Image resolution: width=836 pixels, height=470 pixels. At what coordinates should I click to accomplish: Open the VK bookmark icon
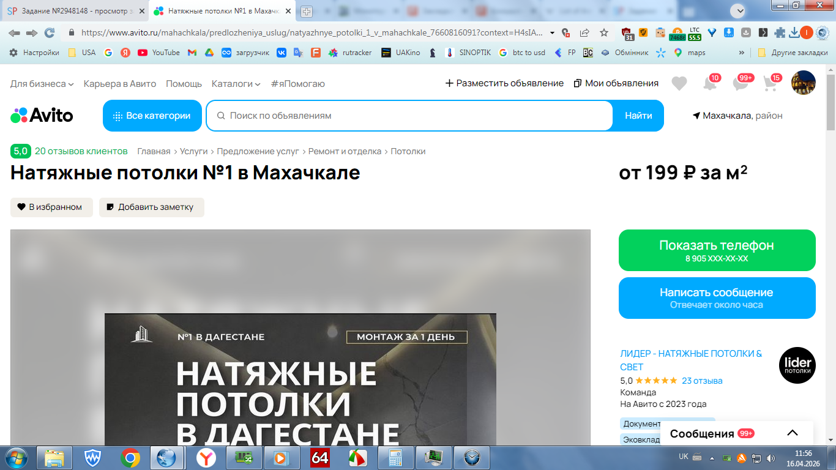282,53
